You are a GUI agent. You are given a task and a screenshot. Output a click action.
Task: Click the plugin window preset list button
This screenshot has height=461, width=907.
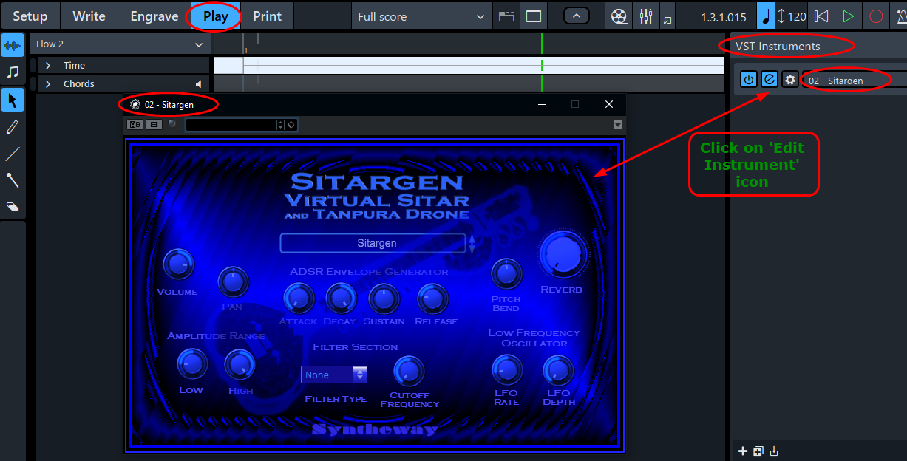[x=154, y=125]
